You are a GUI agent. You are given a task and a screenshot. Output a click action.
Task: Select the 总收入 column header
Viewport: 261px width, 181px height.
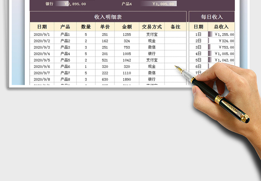(x=221, y=27)
